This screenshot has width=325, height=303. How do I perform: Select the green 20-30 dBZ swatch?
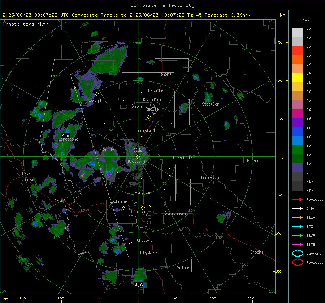point(298,150)
